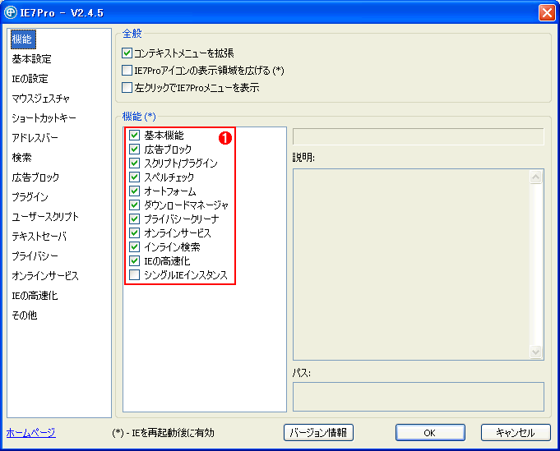Enable シングルIEインスタンス checkbox

tap(134, 274)
